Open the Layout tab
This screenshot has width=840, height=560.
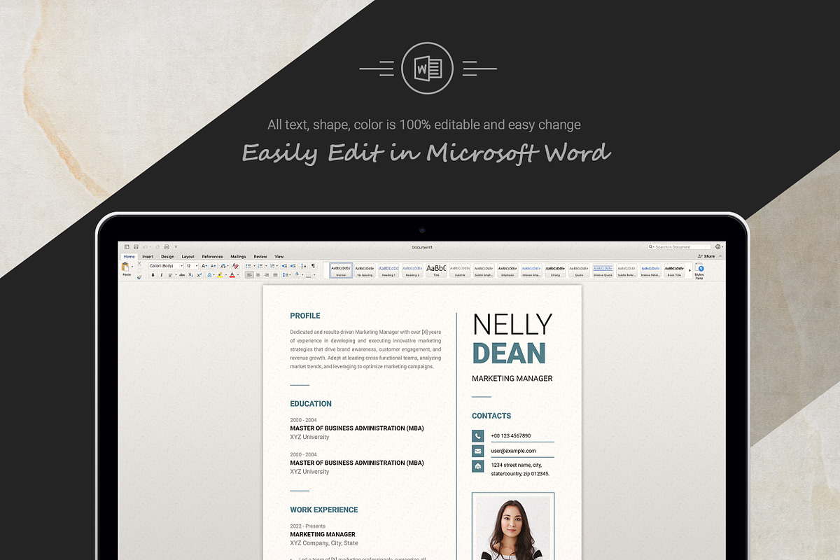pos(188,257)
